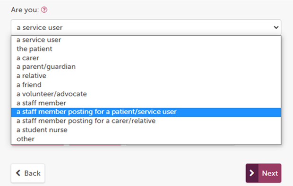This screenshot has width=293, height=186.
Task: Choose 'a staff member' option
Action: click(x=146, y=103)
